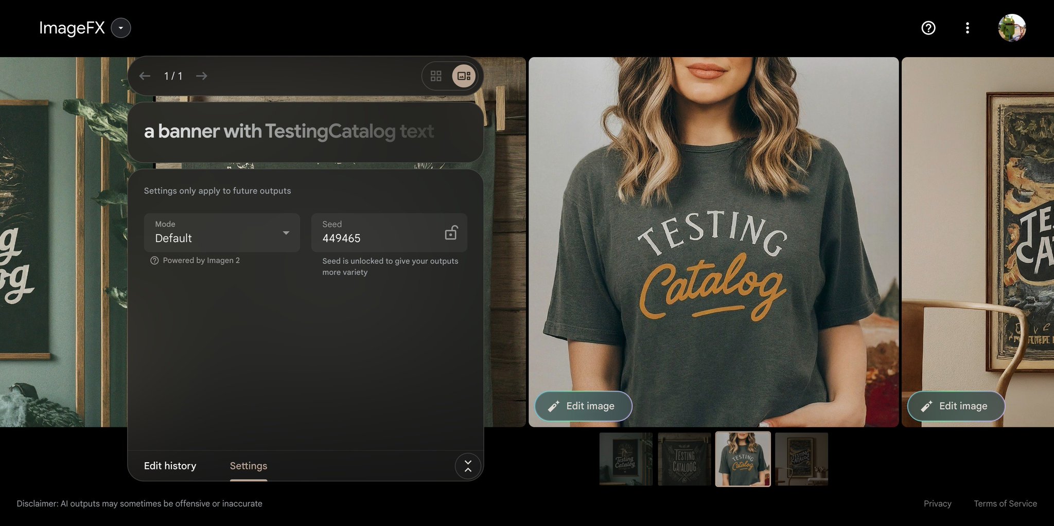Open the Privacy link
1054x526 pixels.
pyautogui.click(x=938, y=504)
